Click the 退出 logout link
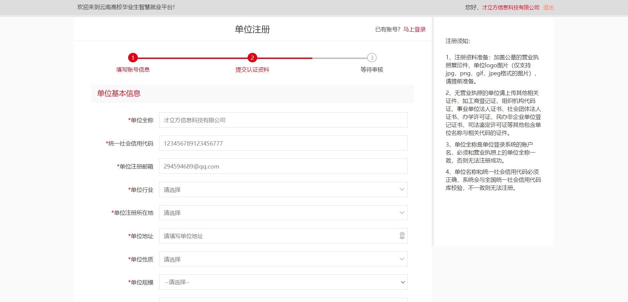The image size is (628, 302). coord(548,7)
